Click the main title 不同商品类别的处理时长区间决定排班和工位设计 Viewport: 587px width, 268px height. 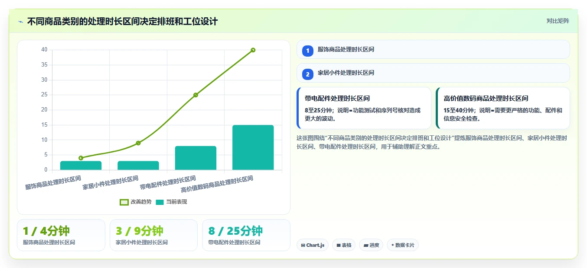click(x=122, y=21)
